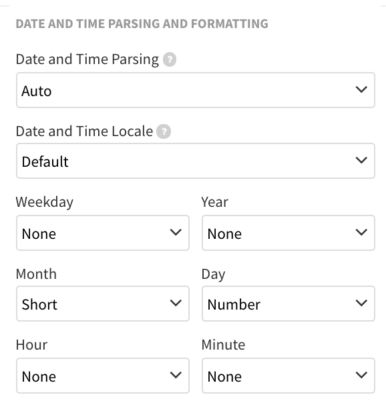386x407 pixels.
Task: Open the Date and Time Locale dropdown
Action: point(196,161)
